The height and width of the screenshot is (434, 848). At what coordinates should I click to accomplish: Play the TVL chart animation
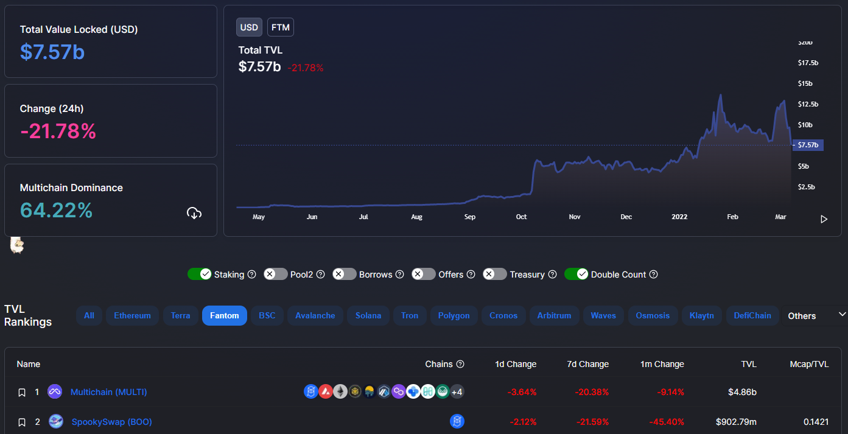tap(824, 219)
